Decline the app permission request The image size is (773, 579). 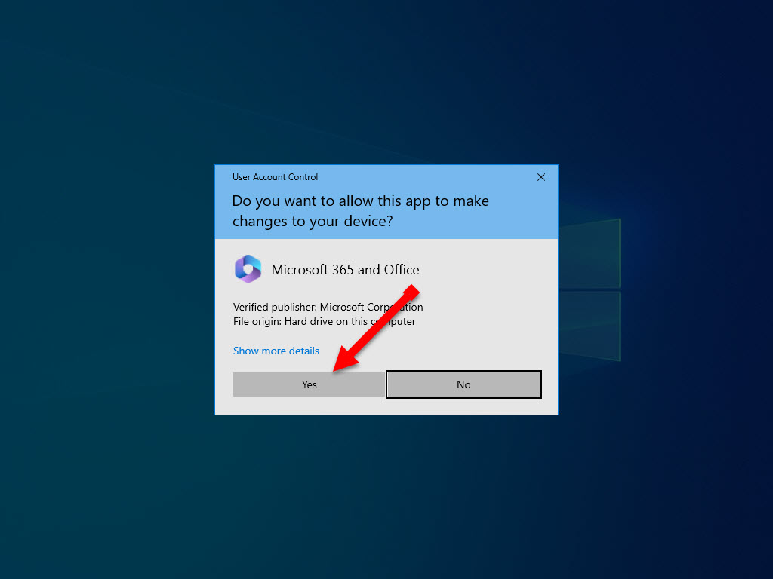[x=463, y=384]
